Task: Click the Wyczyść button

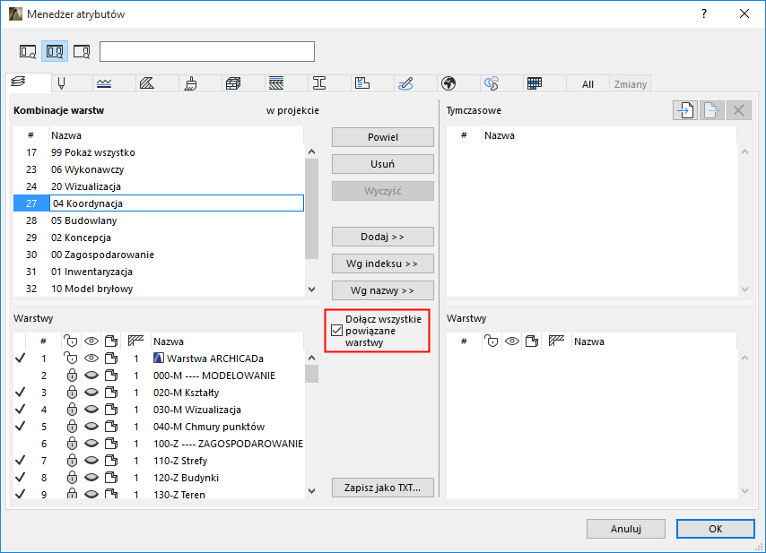Action: 382,191
